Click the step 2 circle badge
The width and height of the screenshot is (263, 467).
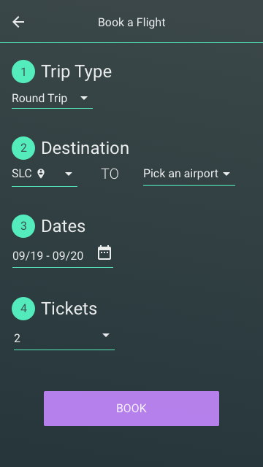click(x=23, y=148)
